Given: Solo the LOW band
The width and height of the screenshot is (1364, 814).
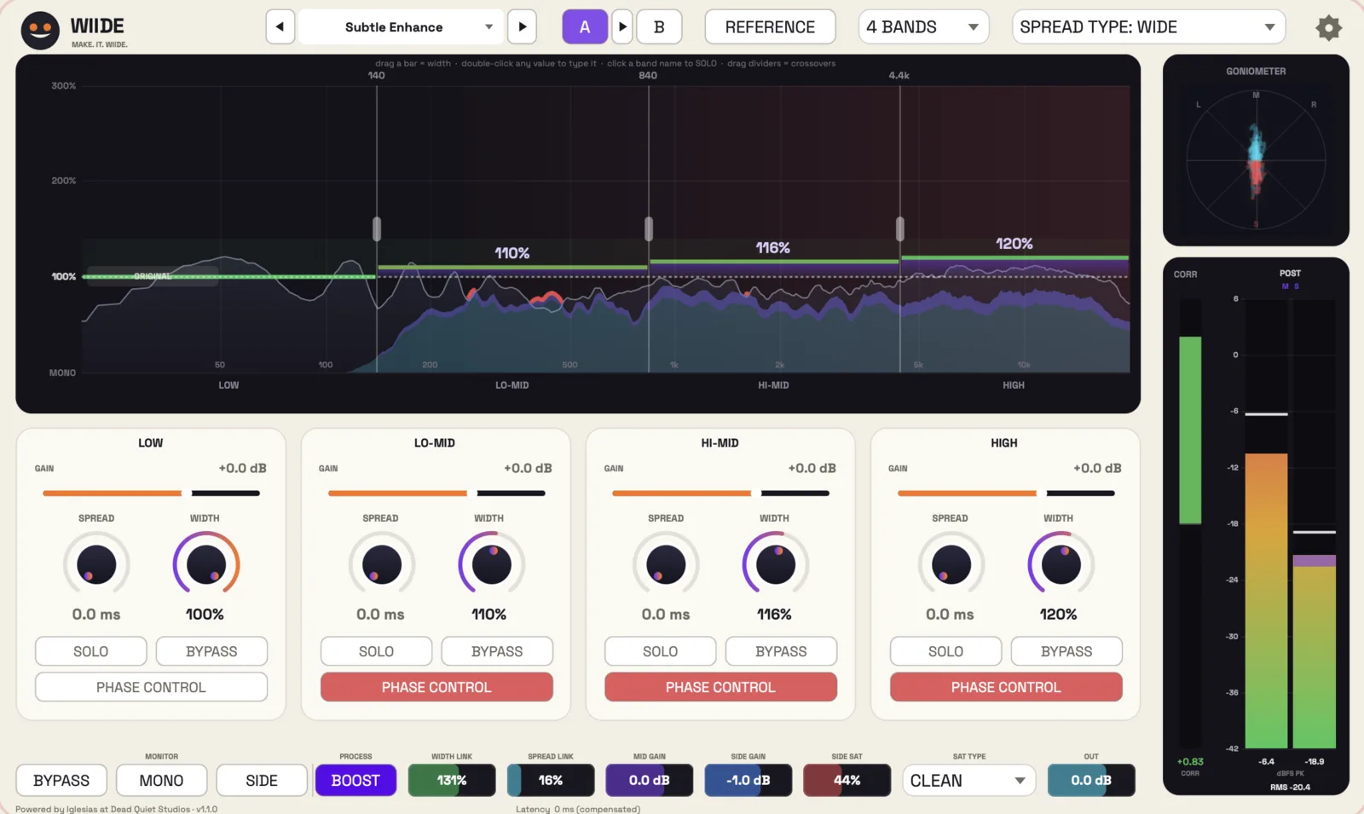Looking at the screenshot, I should pyautogui.click(x=90, y=651).
